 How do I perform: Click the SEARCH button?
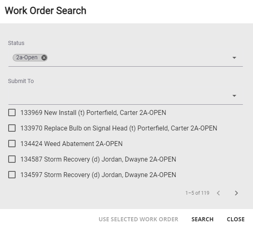point(202,219)
